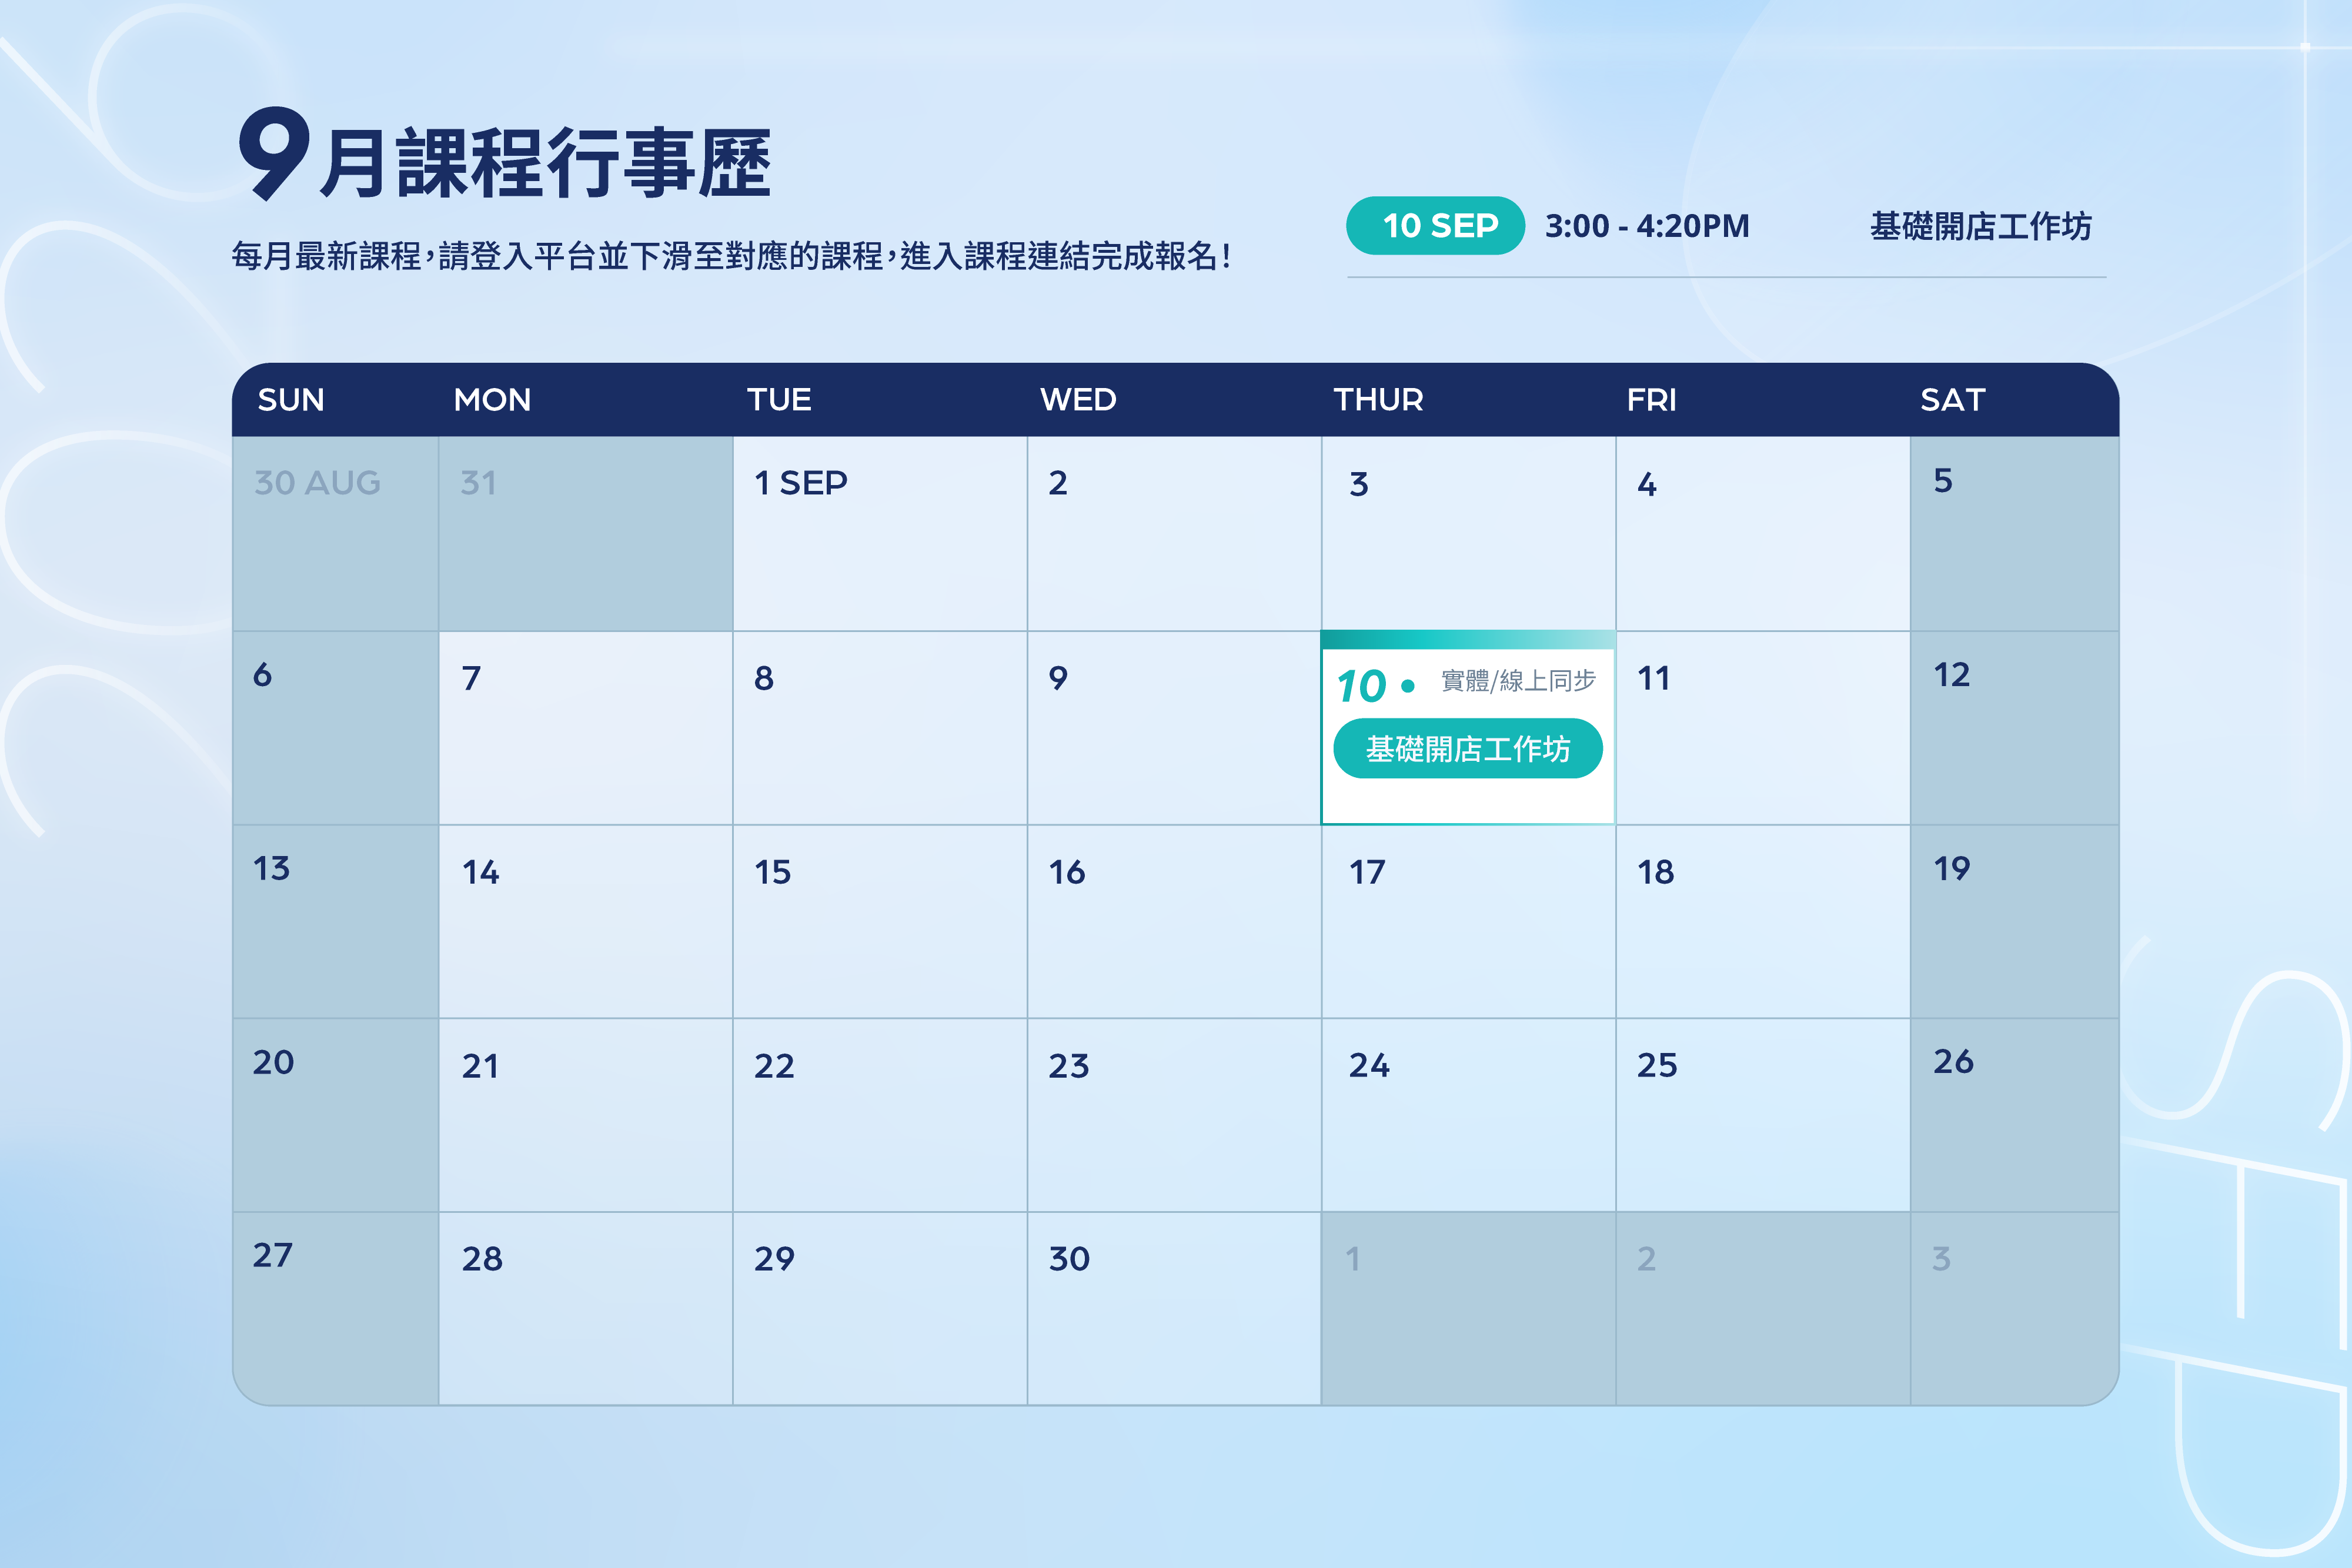Select the greyed 2 cell under FRI
2352x1568 pixels.
1763,1309
